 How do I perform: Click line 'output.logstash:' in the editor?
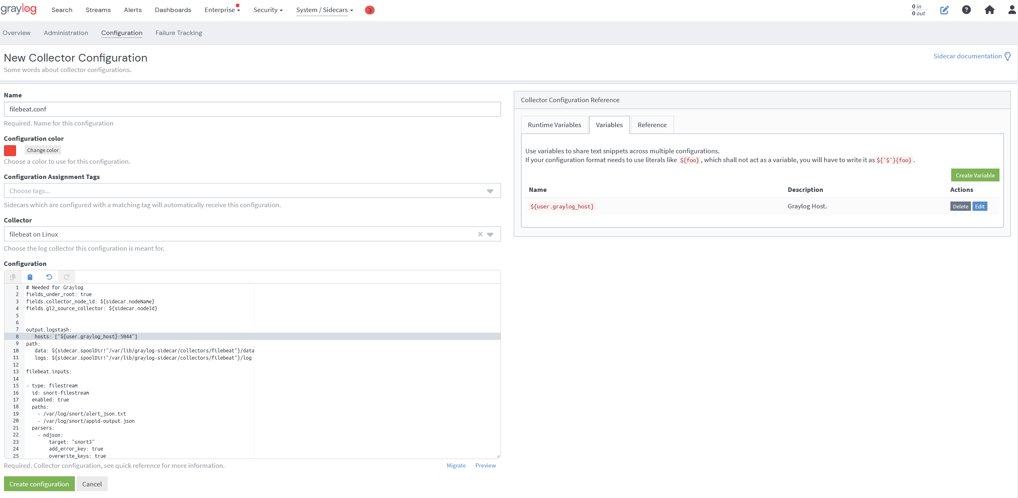pos(49,330)
